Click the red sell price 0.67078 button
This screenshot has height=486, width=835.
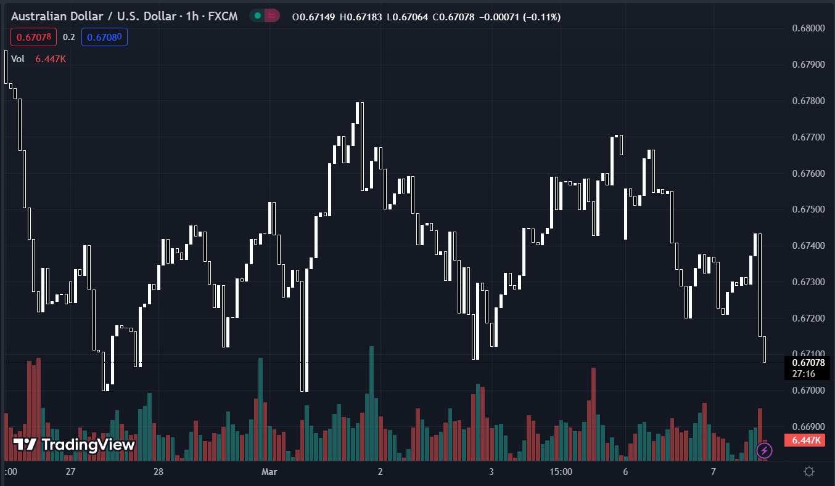[33, 38]
